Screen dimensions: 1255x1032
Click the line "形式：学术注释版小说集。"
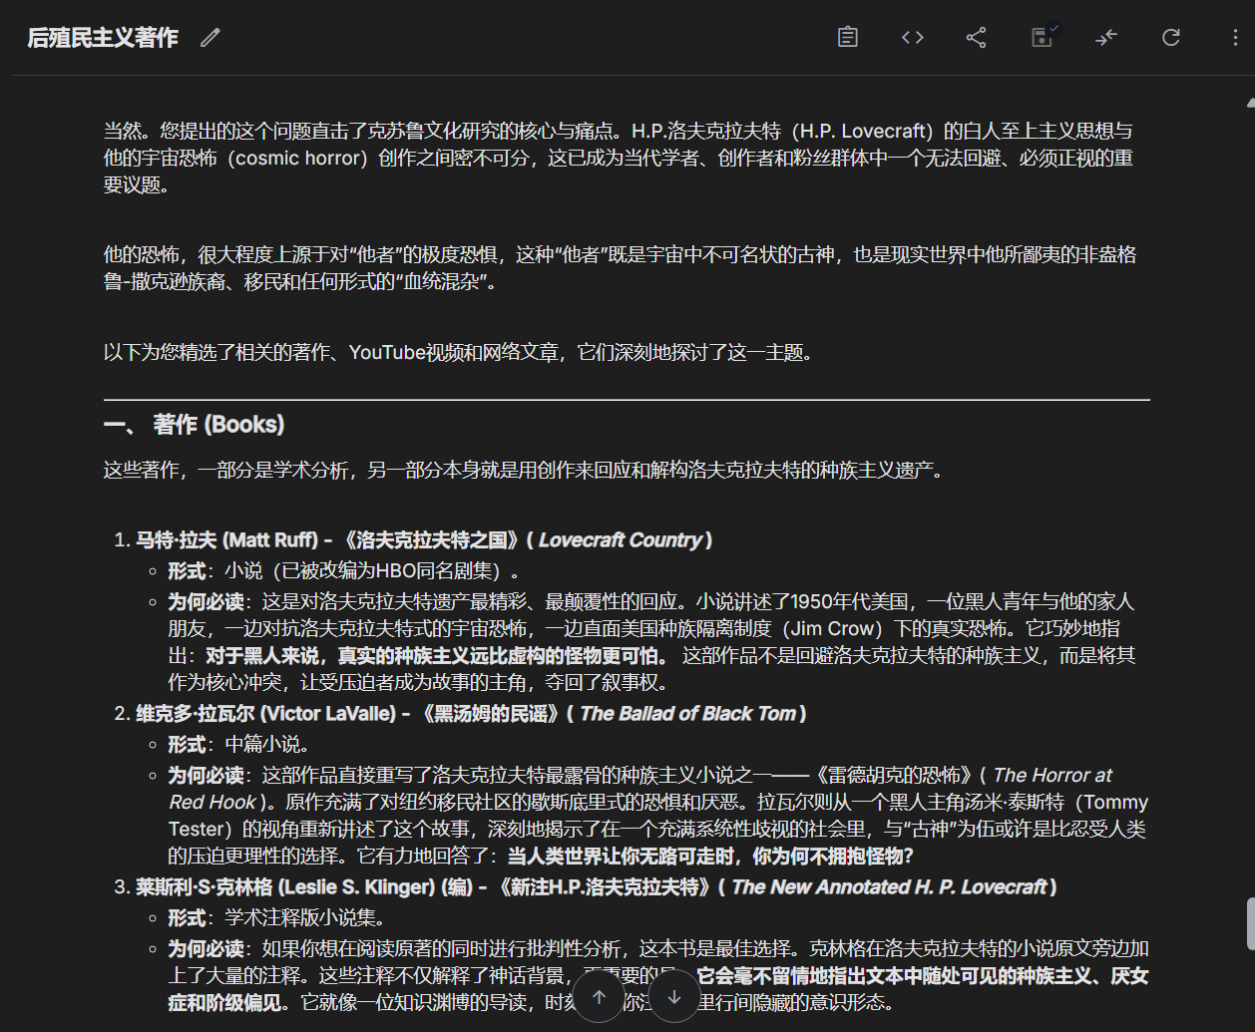pyautogui.click(x=276, y=918)
